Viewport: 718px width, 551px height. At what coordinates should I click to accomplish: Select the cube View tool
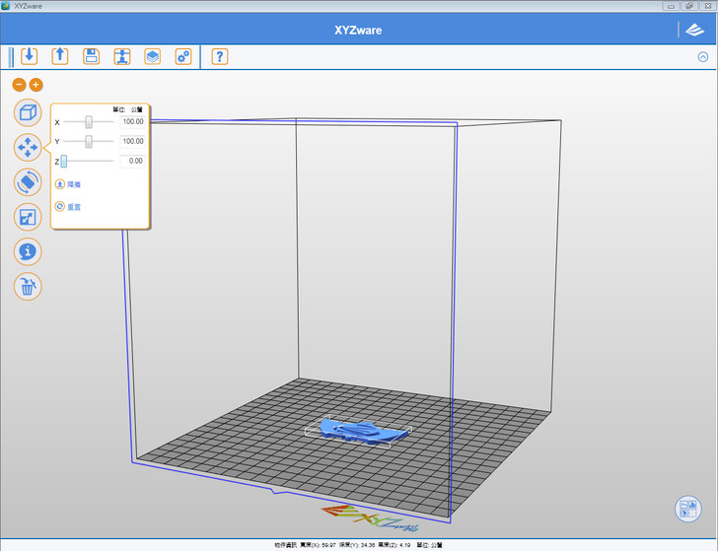tap(28, 112)
